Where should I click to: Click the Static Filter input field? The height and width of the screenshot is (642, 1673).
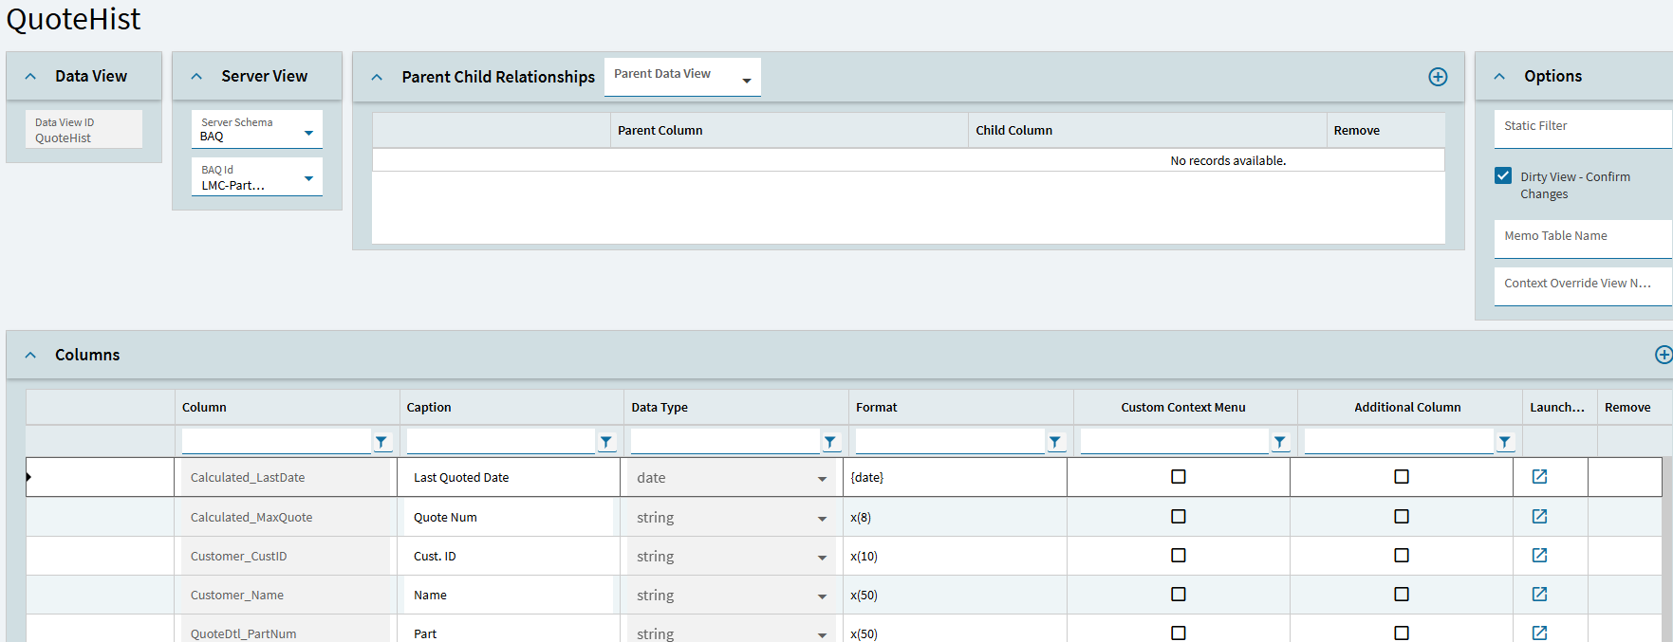[x=1581, y=129]
